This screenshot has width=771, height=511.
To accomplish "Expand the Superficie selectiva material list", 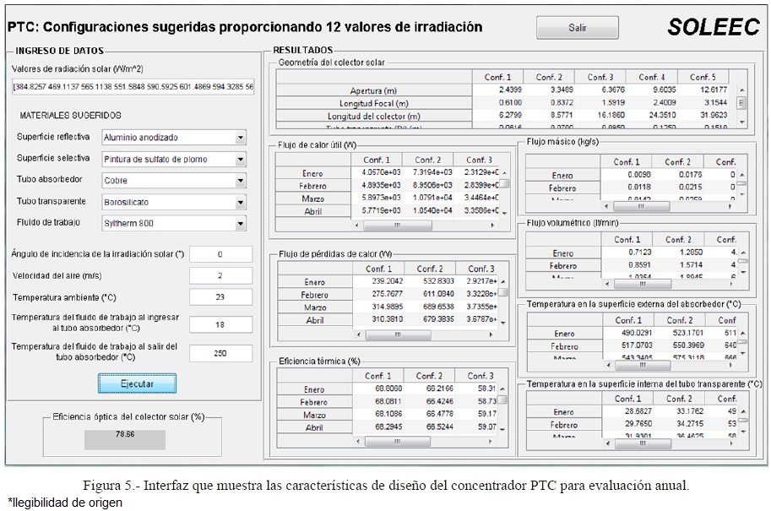I will (x=241, y=159).
